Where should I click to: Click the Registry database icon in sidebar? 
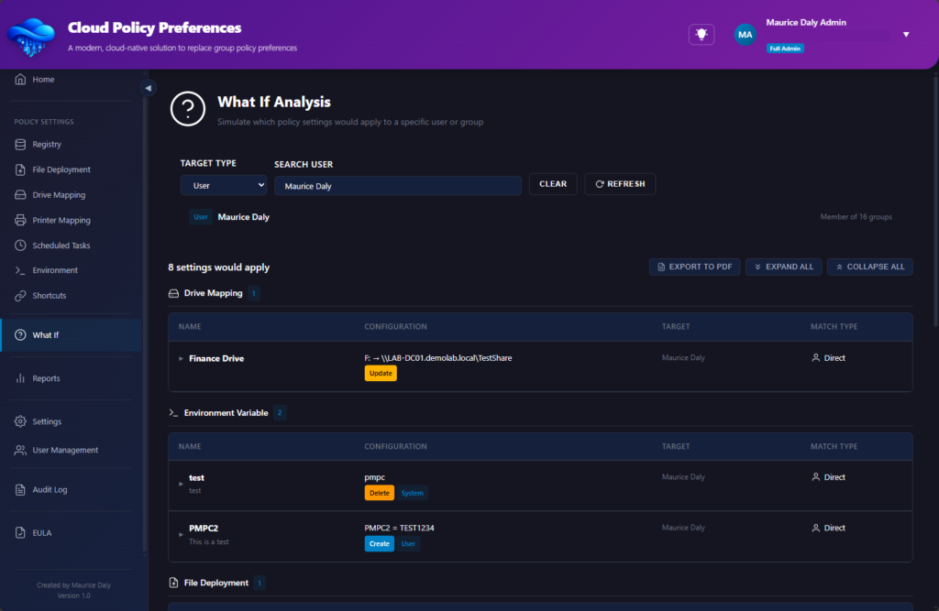tap(20, 145)
